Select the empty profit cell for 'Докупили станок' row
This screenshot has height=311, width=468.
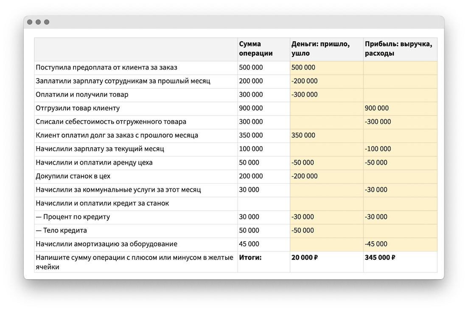click(x=400, y=176)
